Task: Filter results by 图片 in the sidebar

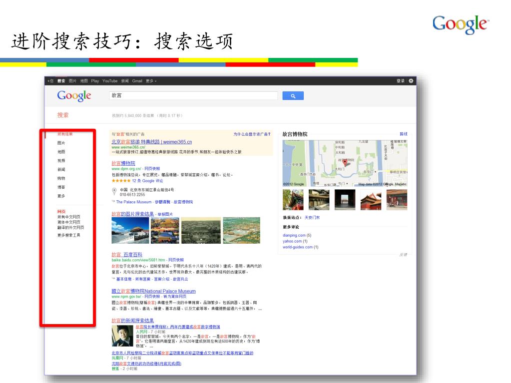Action: point(61,143)
